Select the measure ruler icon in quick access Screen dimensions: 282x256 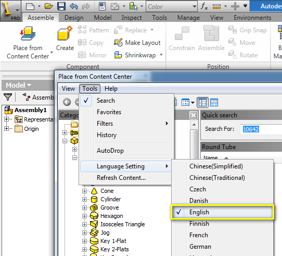tap(216, 7)
